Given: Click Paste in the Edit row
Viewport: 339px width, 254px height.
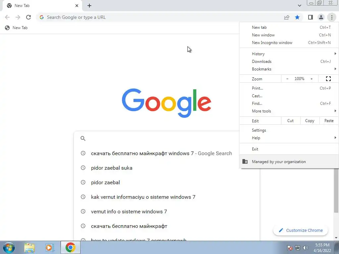Looking at the screenshot, I should [329, 121].
